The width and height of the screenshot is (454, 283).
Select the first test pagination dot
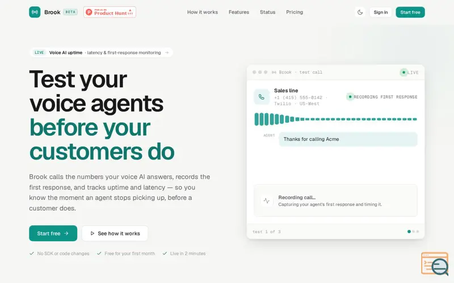pos(409,231)
